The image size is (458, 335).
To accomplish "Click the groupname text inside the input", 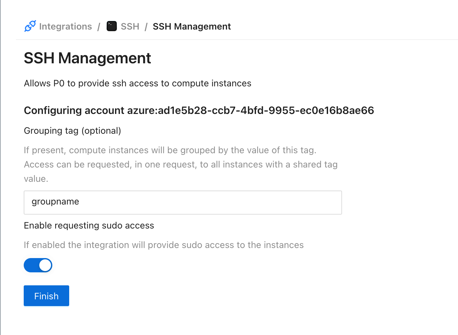I will tap(55, 202).
